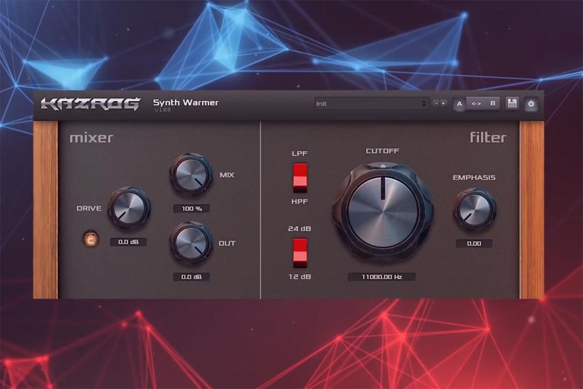This screenshot has width=583, height=389.
Task: Toggle the small orange link button below Drive
Action: point(91,238)
